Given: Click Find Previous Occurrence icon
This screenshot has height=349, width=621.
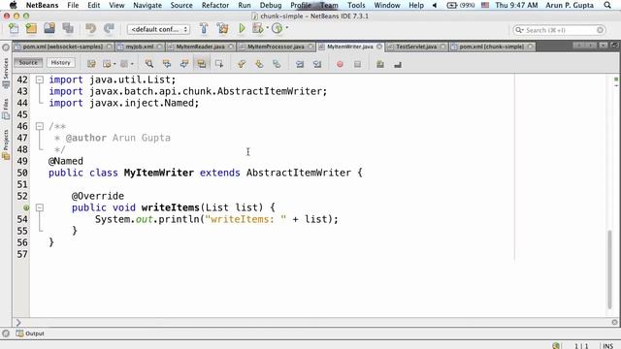Looking at the screenshot, I should point(167,64).
